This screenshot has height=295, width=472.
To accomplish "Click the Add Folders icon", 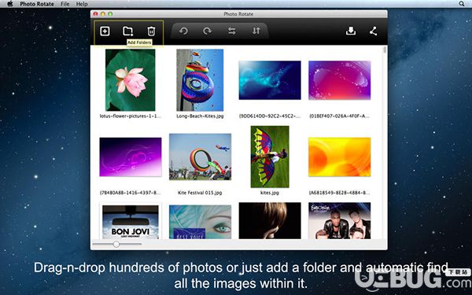I will 128,31.
